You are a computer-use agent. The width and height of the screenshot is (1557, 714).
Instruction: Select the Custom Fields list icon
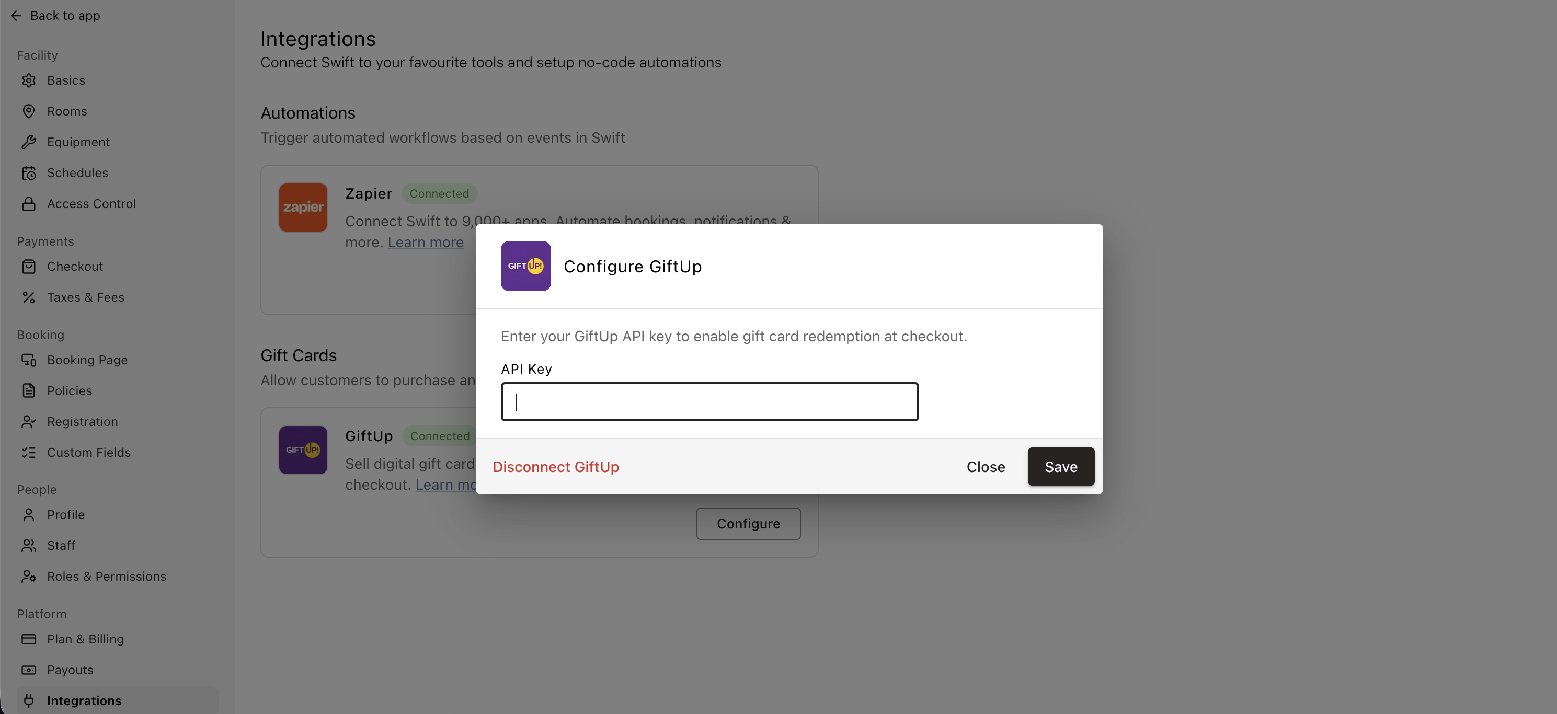tap(28, 453)
